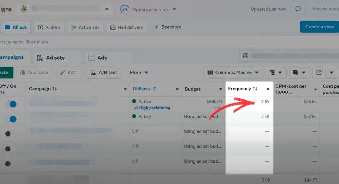
Task: Click the export/share icon
Action: 319,72
